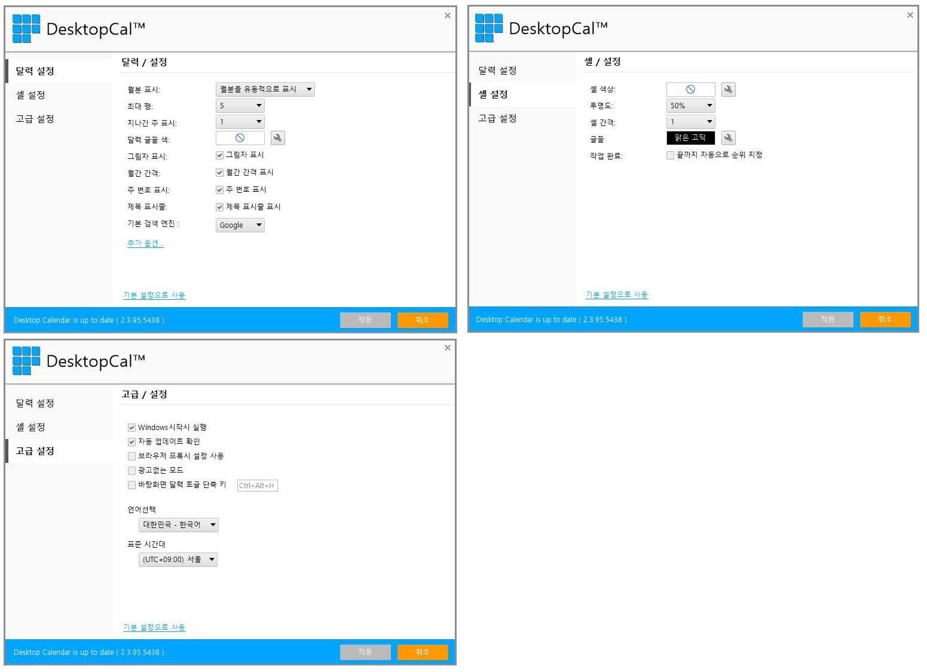This screenshot has width=927, height=672.
Task: Open 지나간 주 표시 dropdown
Action: point(240,122)
